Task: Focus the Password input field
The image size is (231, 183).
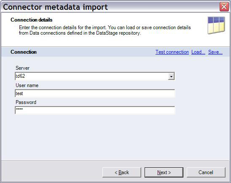Action: [x=95, y=110]
